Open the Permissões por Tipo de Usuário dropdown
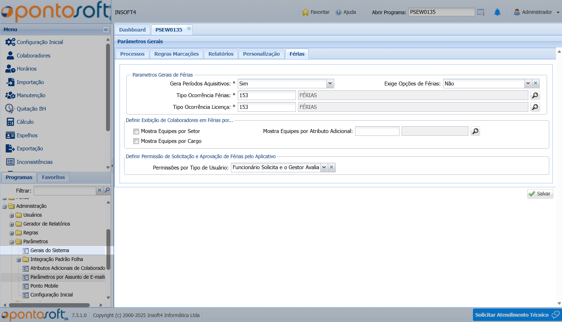562x322 pixels. [x=324, y=167]
